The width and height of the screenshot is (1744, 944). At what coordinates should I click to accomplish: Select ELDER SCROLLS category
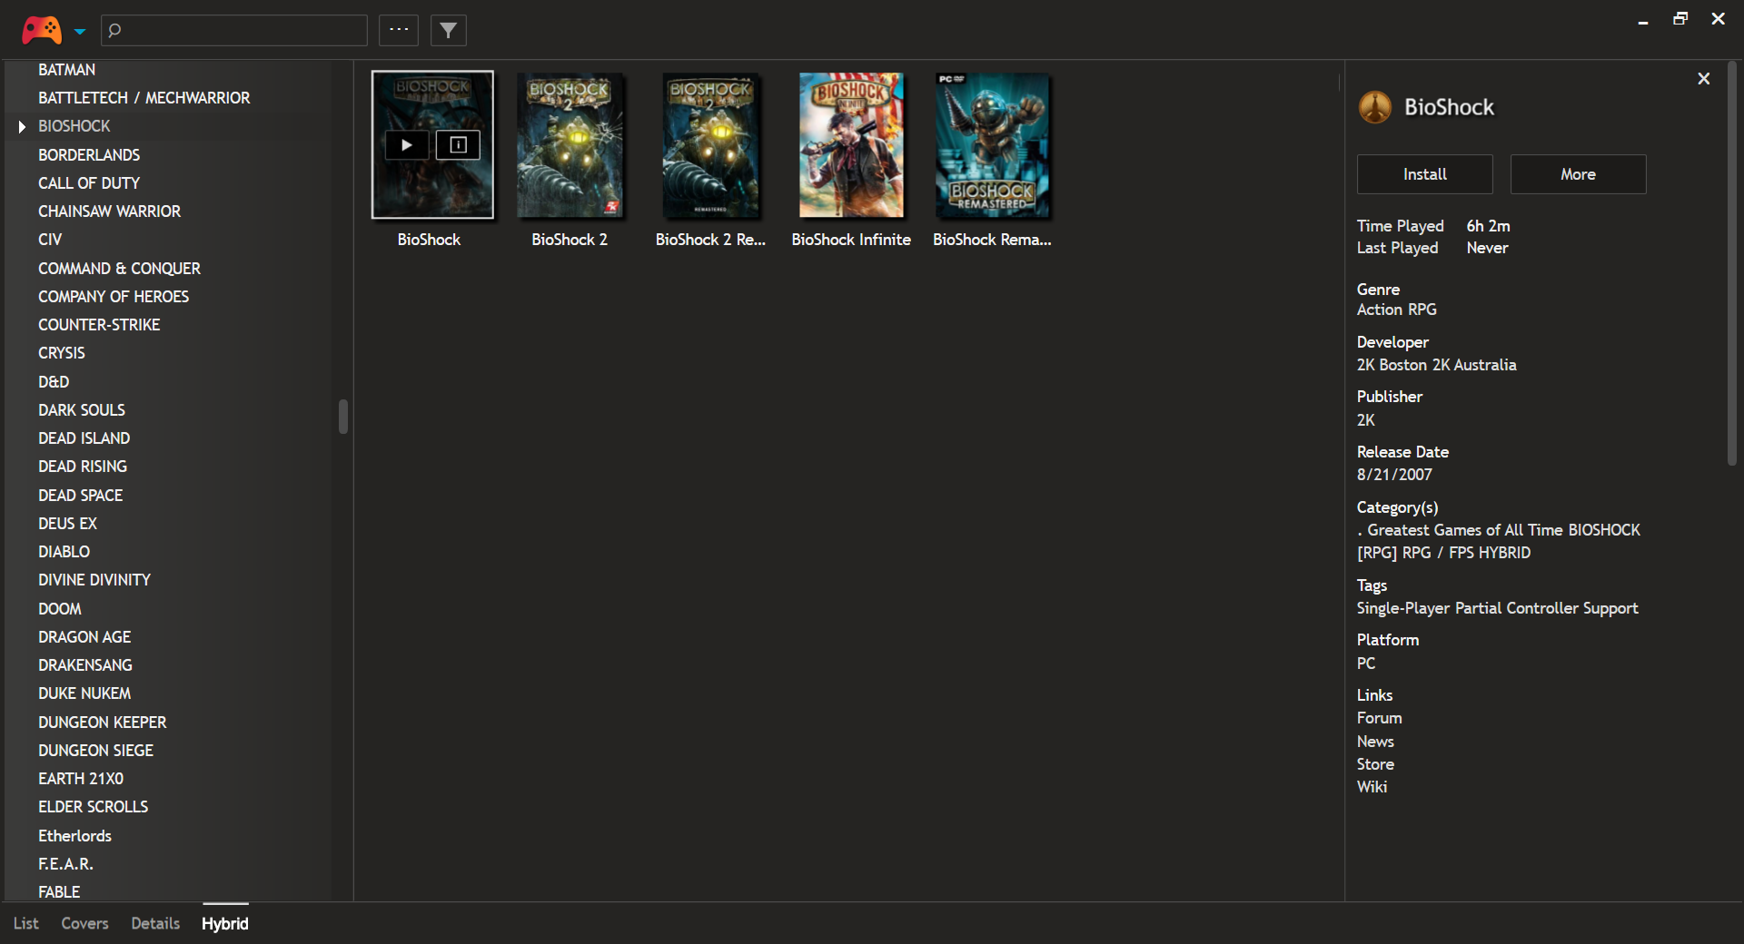pos(93,807)
